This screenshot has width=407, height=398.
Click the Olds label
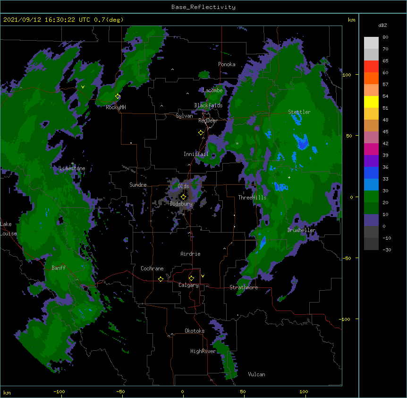[183, 186]
